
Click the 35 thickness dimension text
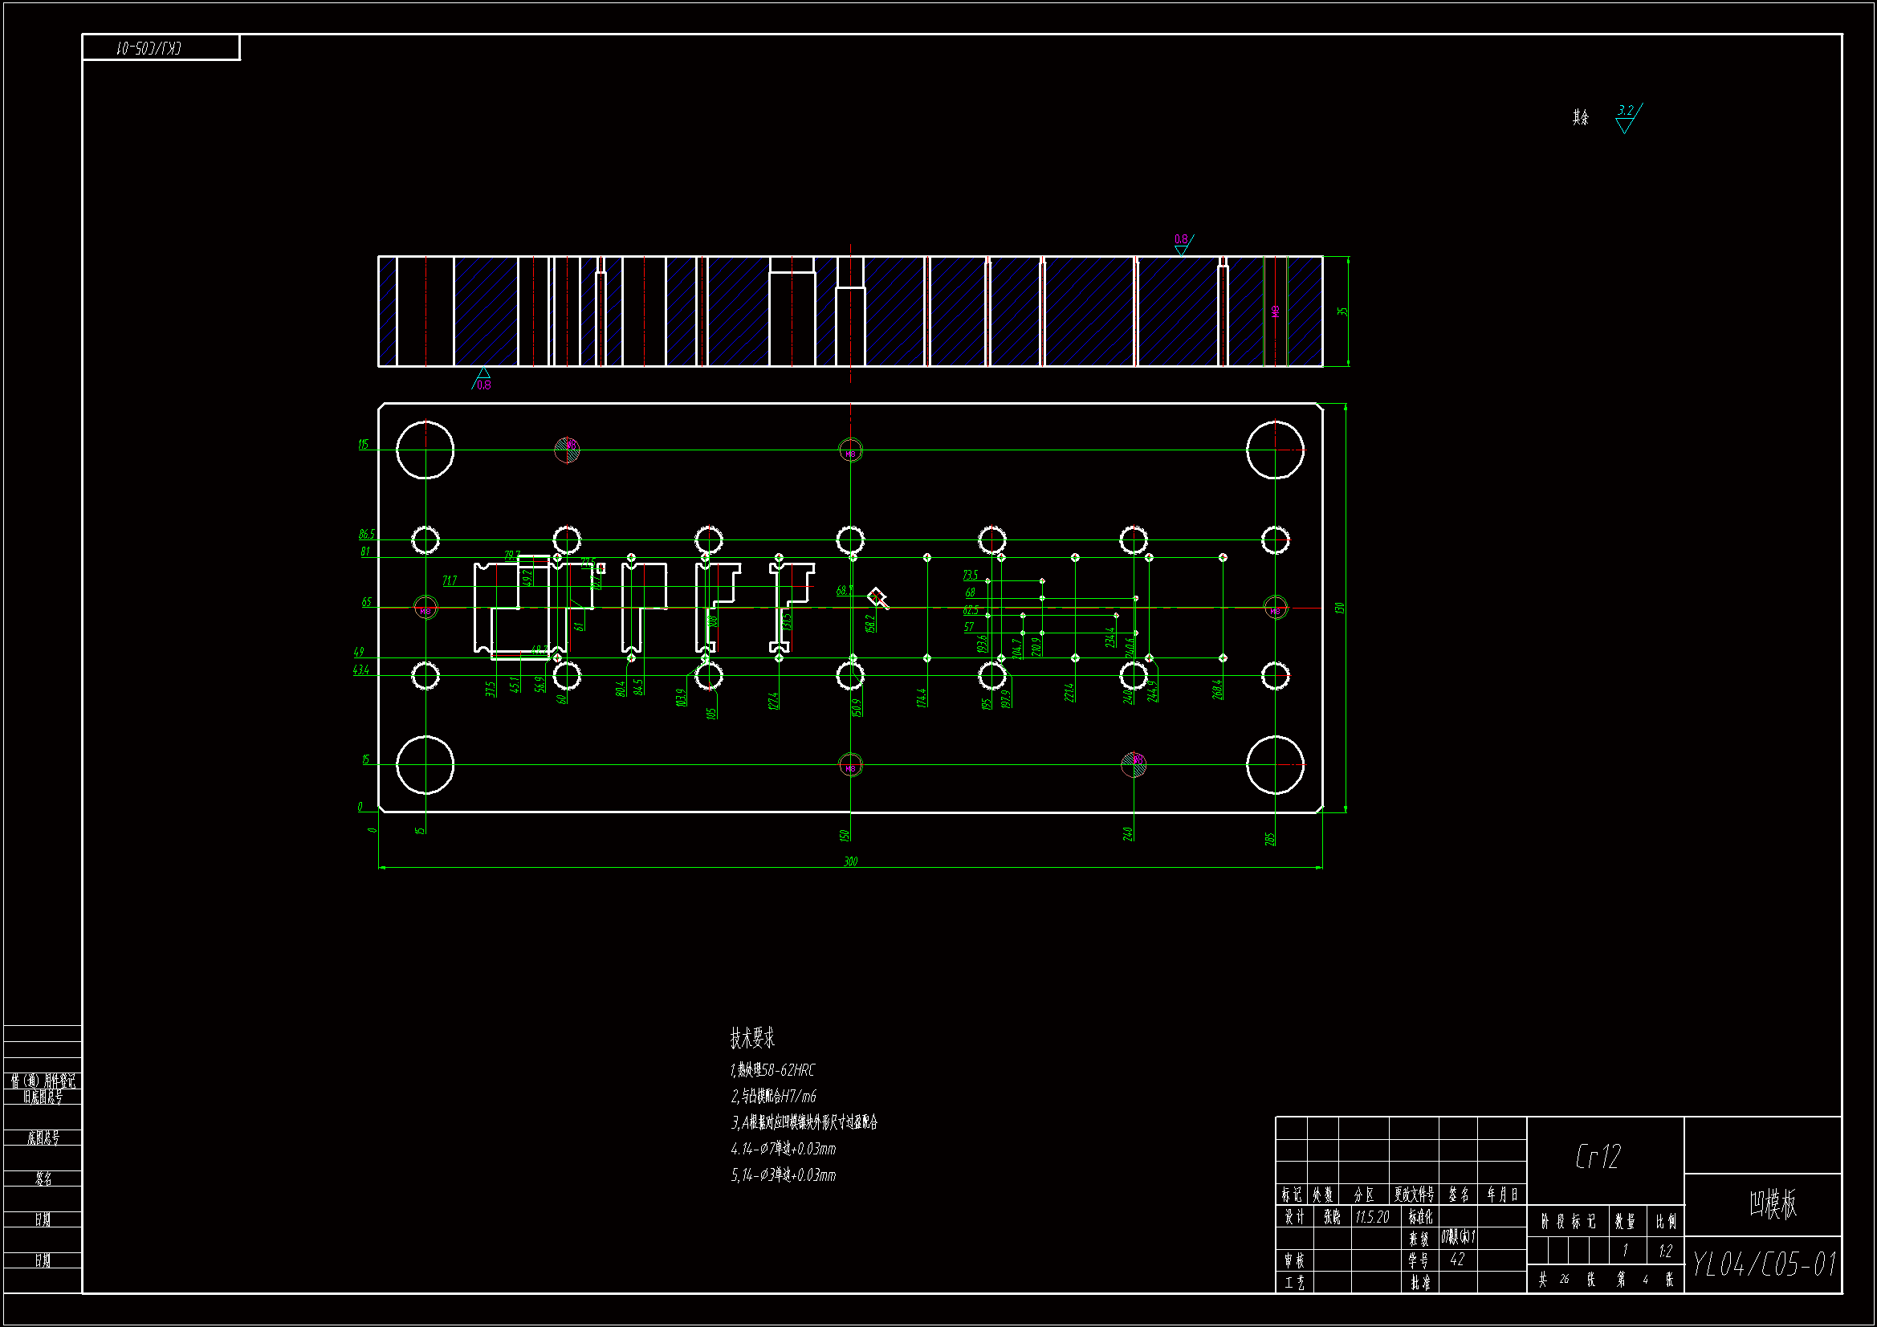[1342, 311]
